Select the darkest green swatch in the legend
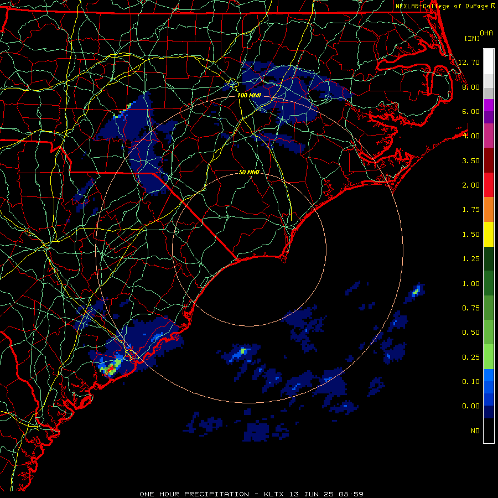This screenshot has width=498, height=498. [489, 259]
